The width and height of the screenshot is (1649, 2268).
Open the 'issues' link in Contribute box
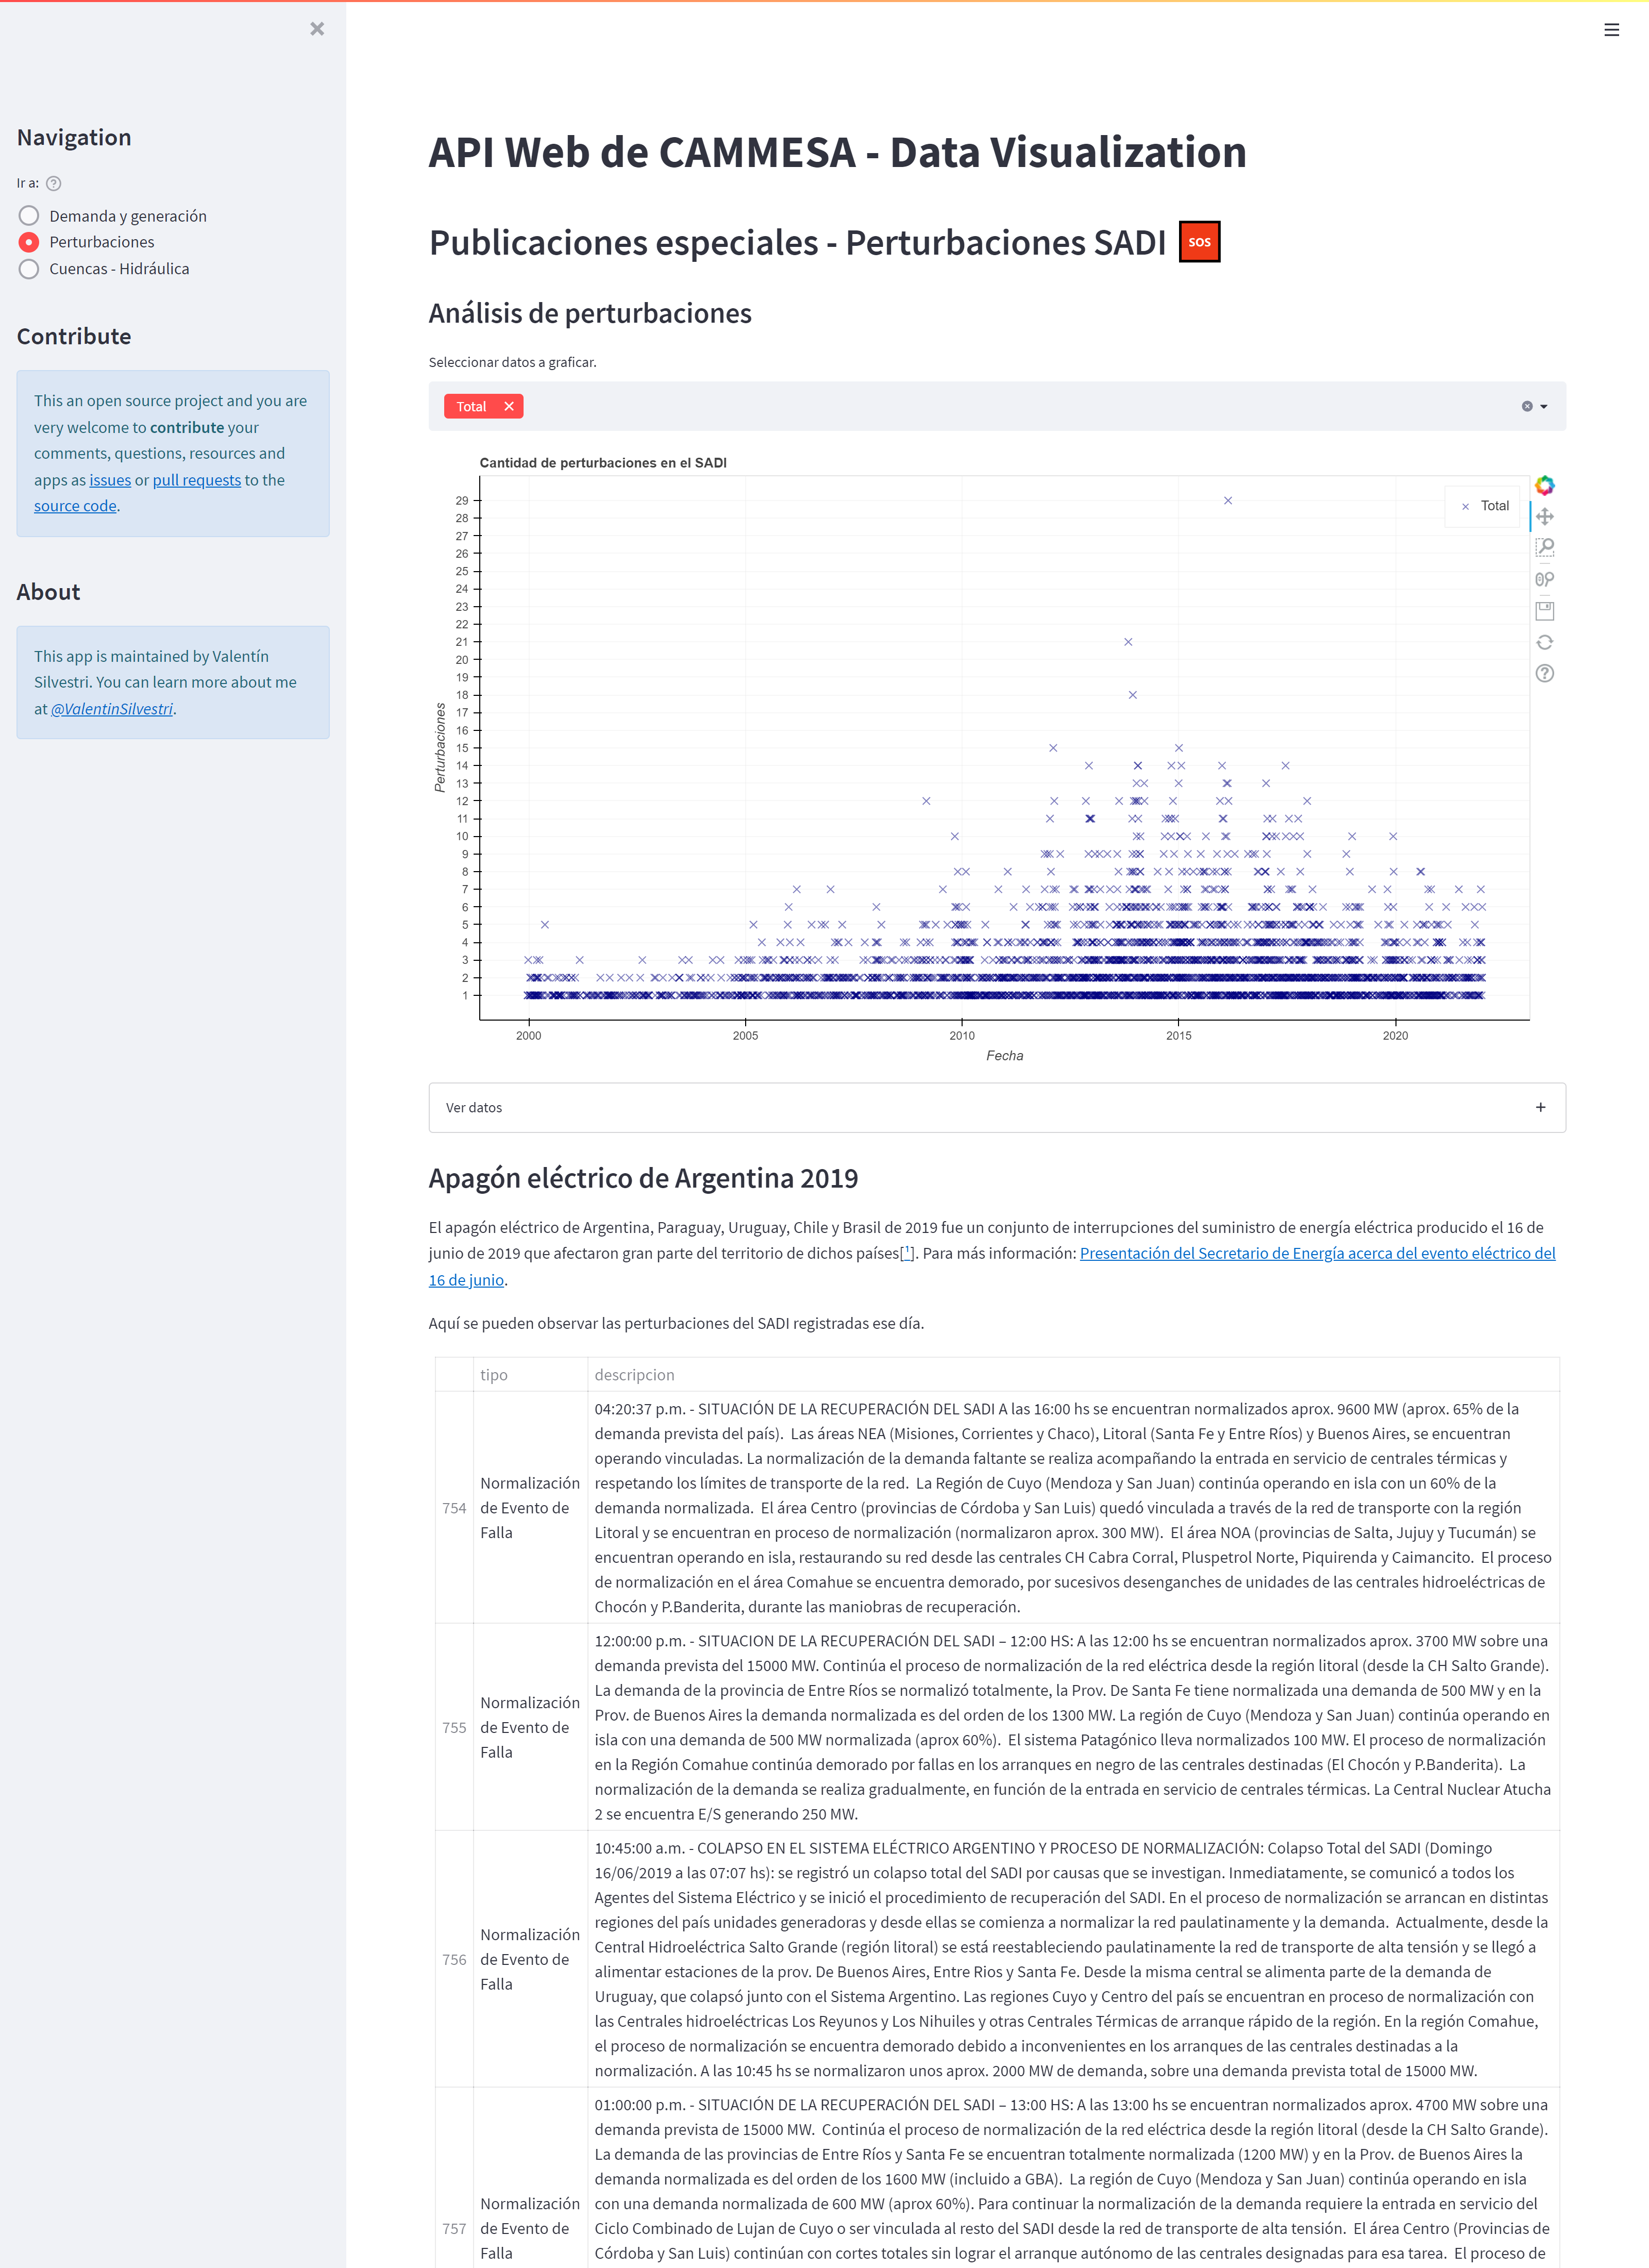(x=110, y=480)
